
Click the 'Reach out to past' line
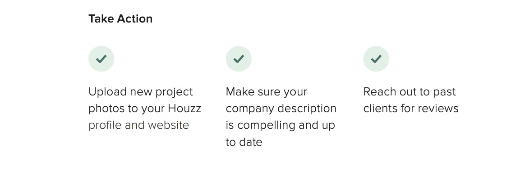coord(410,92)
